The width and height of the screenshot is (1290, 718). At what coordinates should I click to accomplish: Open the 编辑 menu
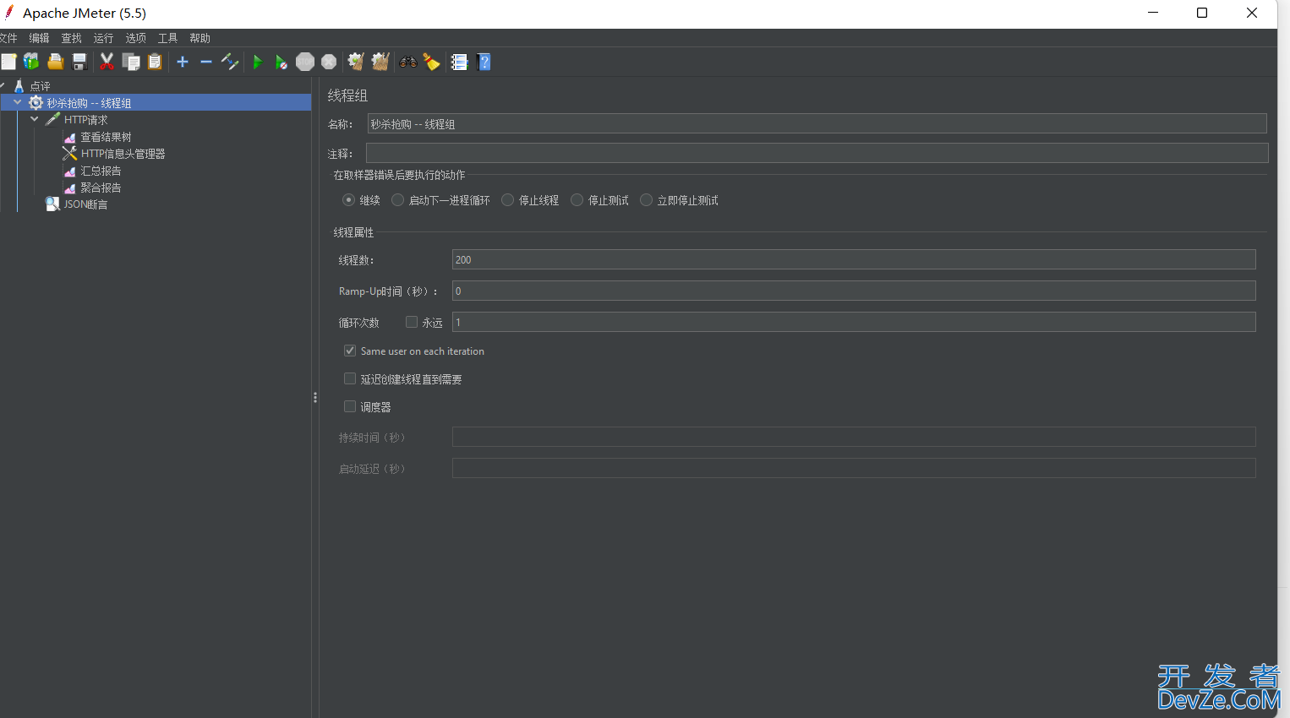pos(39,38)
